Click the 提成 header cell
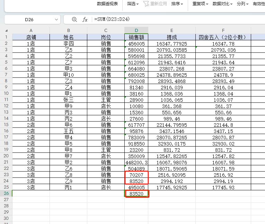Viewport: 265px width, 224px height. point(172,37)
